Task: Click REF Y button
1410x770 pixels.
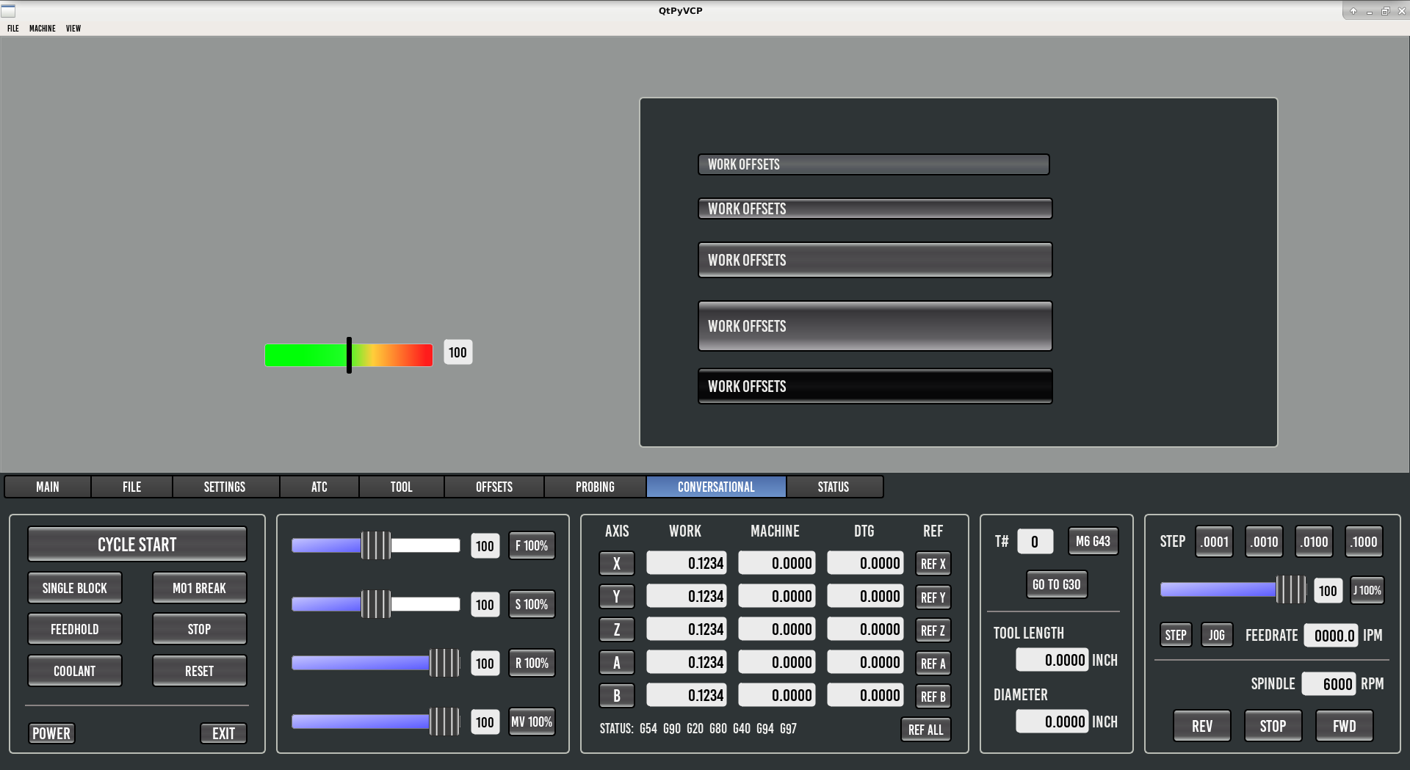Action: point(933,597)
